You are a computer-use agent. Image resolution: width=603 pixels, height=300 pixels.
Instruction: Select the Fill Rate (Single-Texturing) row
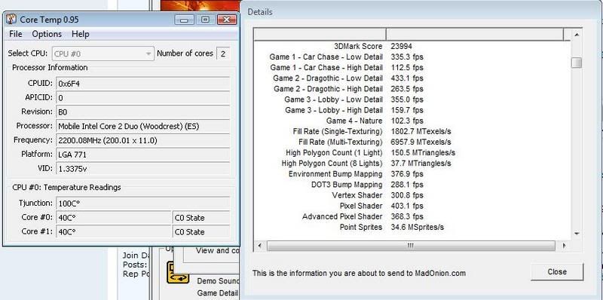click(412, 132)
